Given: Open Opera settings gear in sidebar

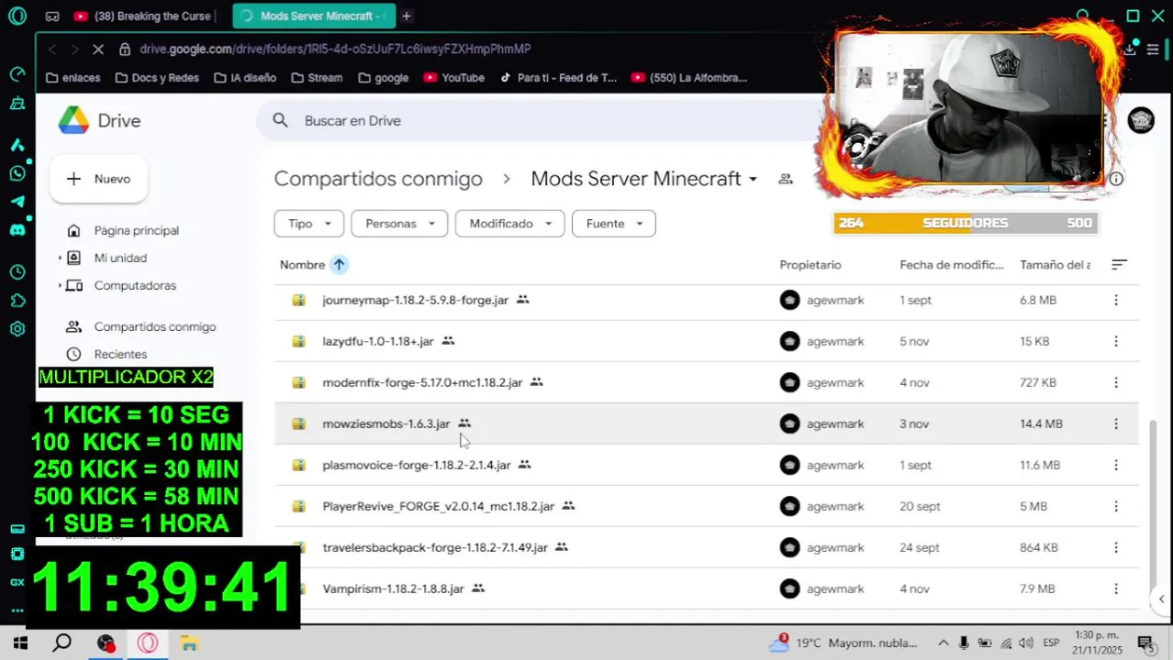Looking at the screenshot, I should 17,329.
